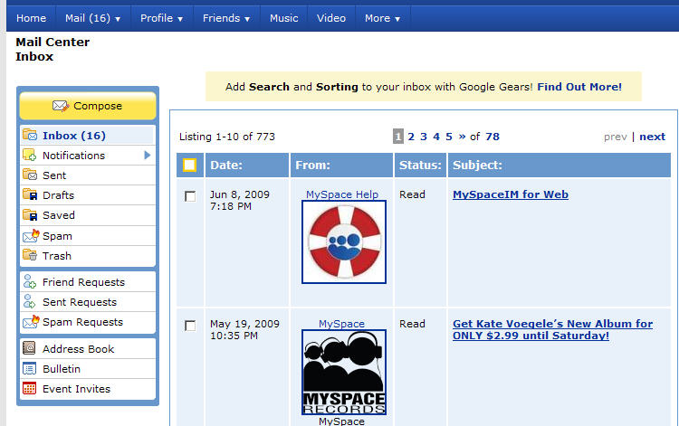Viewport: 679px width, 426px height.
Task: Open the Inbox (16) folder
Action: [87, 136]
